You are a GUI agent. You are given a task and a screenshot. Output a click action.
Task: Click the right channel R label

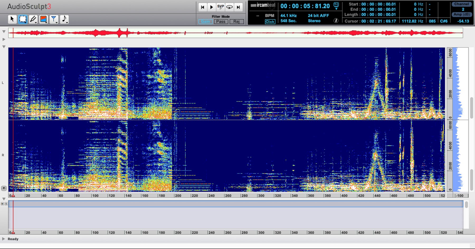3,155
